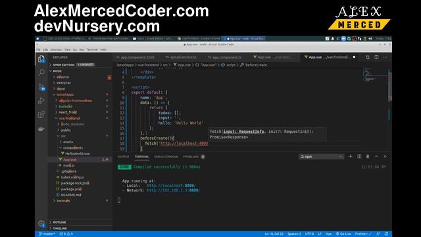Viewport: 421px width, 237px height.
Task: Change Vue language mode in status bar
Action: pos(328,234)
